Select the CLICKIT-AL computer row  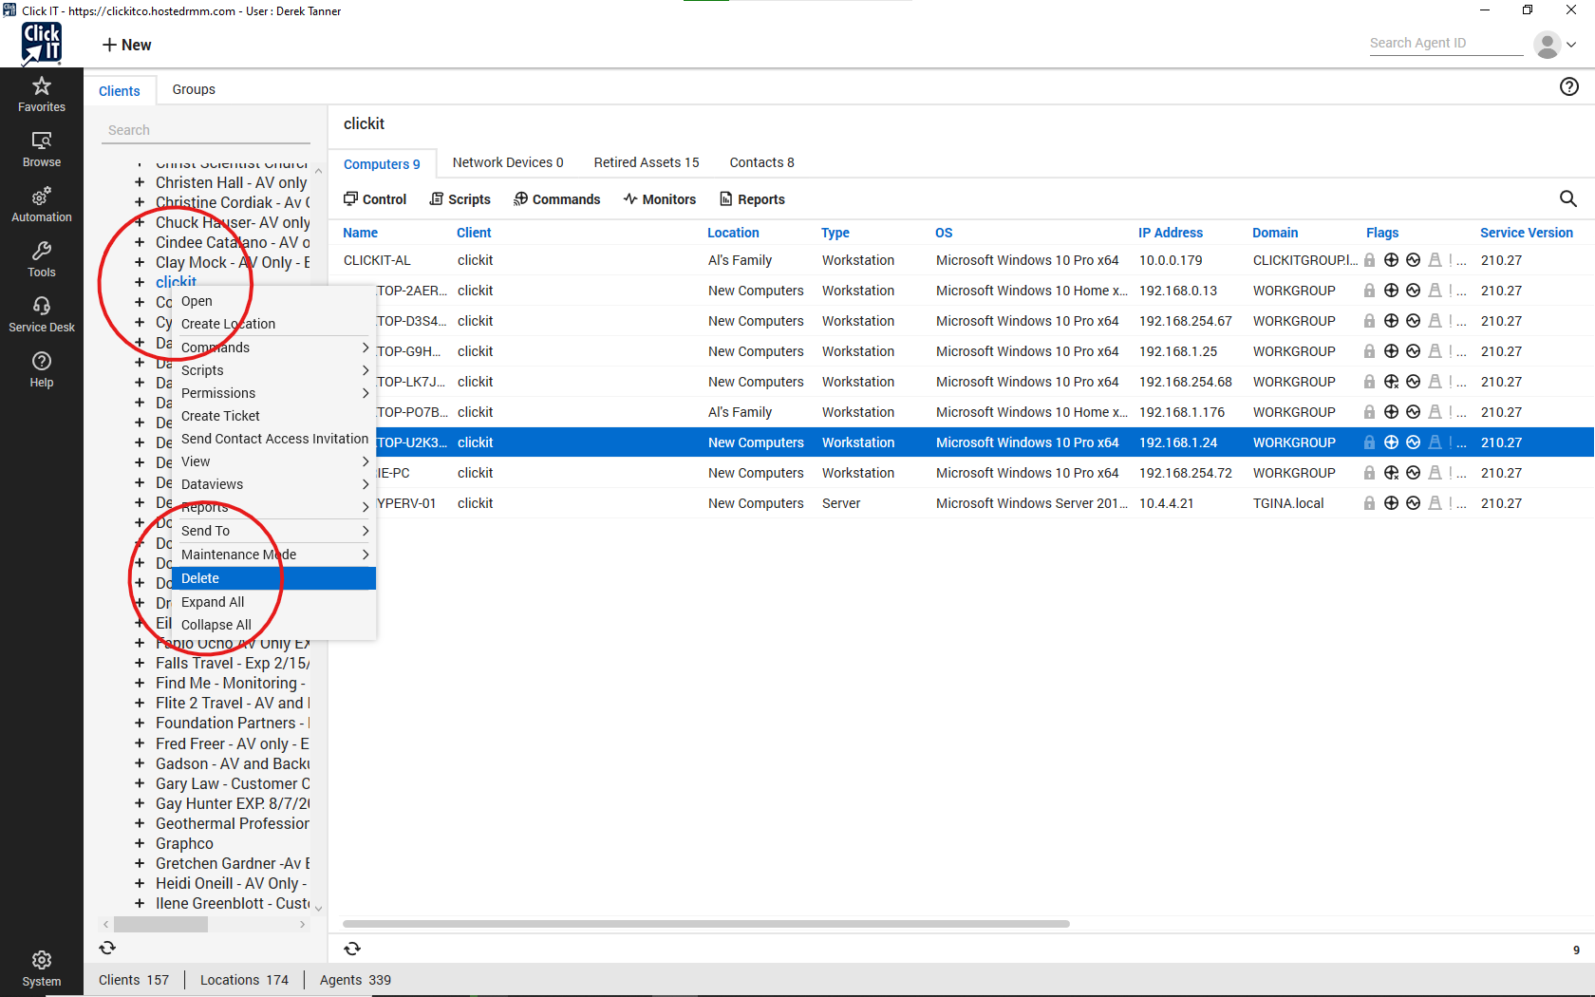point(961,260)
